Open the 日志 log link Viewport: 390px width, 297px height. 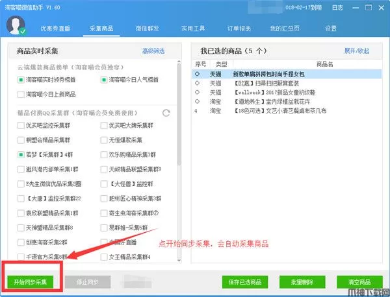(x=337, y=8)
